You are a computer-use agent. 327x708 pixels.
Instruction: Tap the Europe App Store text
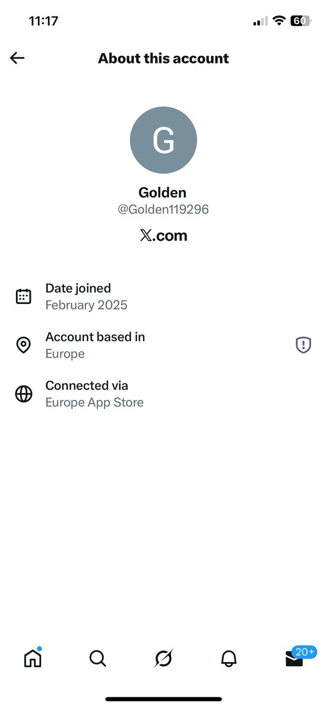click(94, 402)
